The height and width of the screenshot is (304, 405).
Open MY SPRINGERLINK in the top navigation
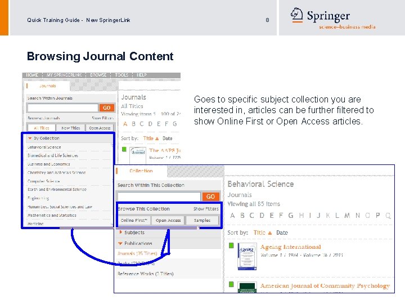(64, 75)
